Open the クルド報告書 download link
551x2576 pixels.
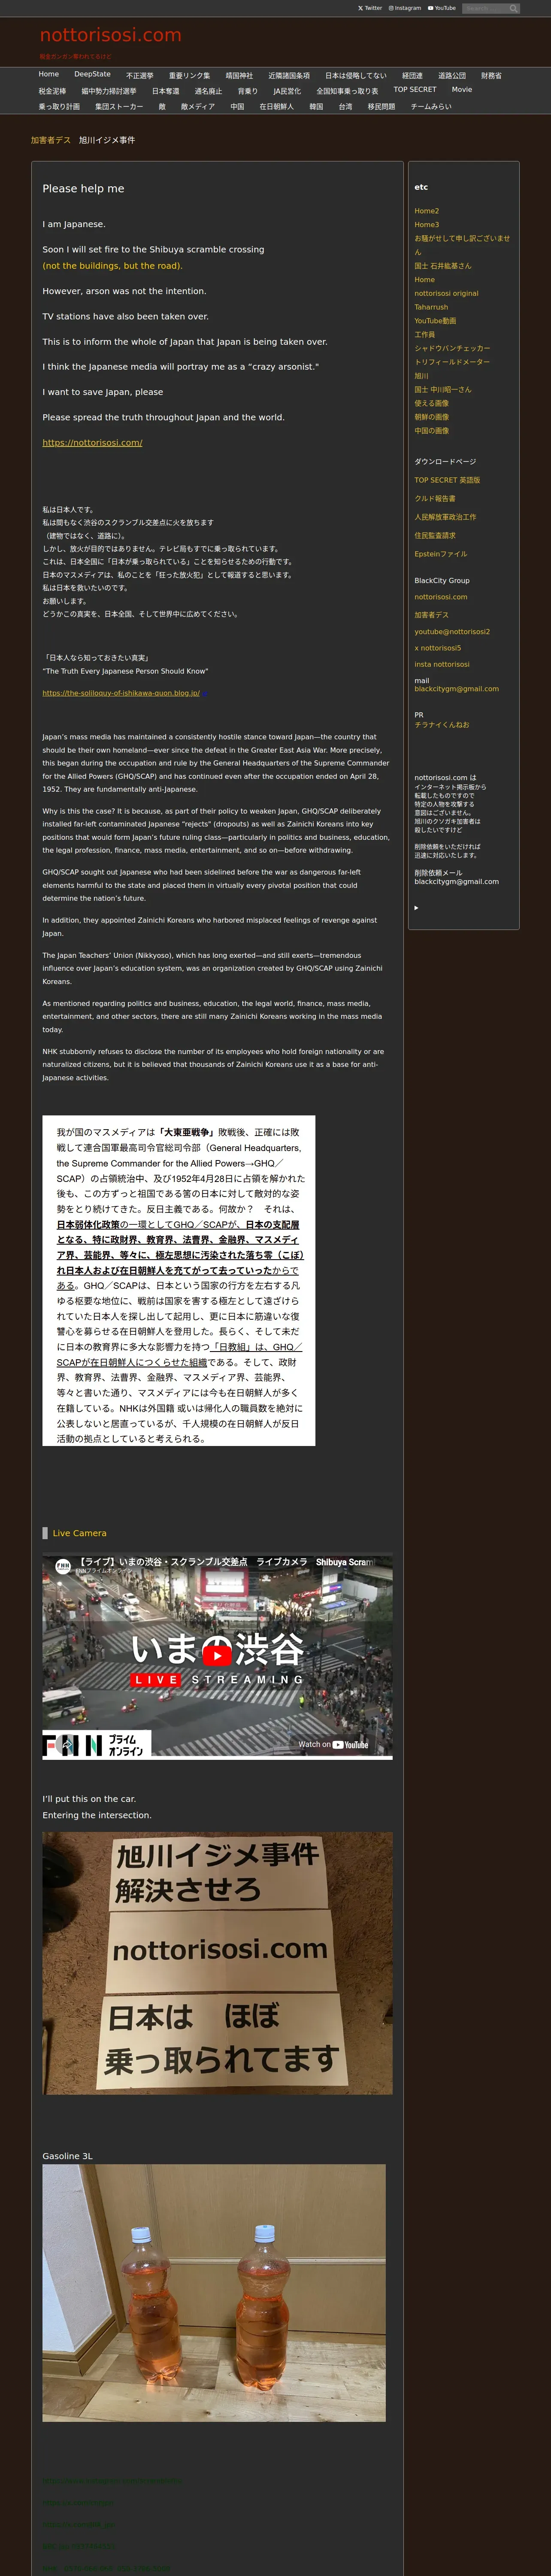click(435, 499)
